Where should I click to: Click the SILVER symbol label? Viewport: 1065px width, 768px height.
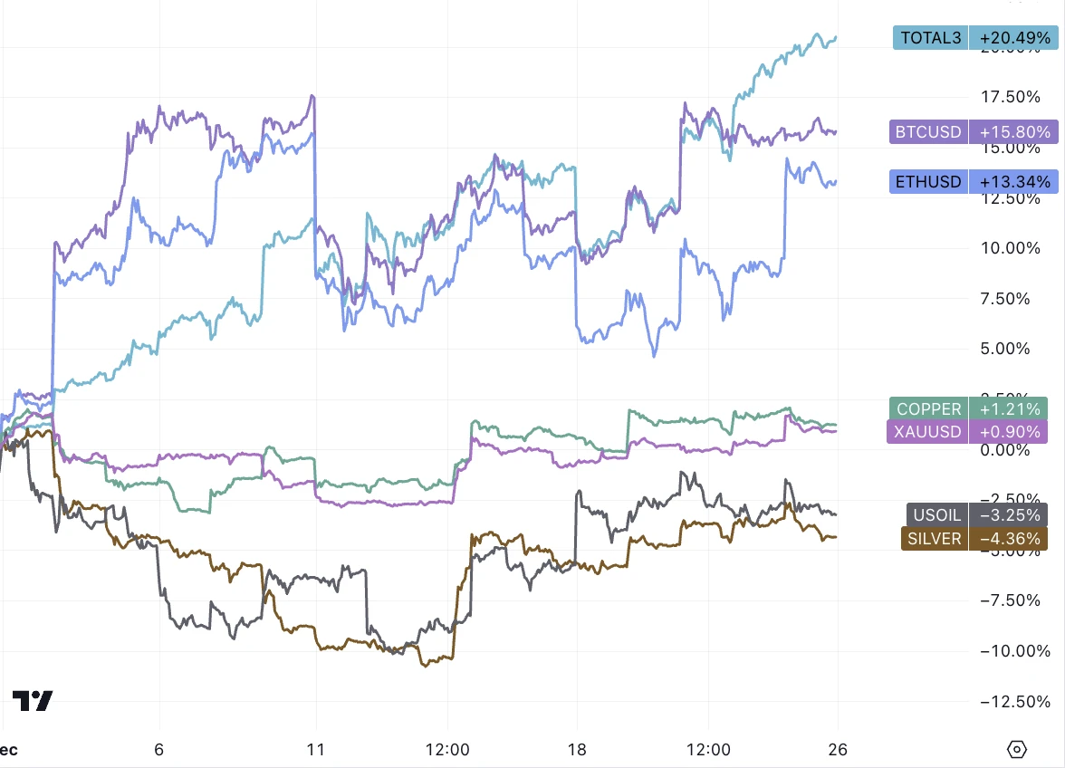tap(934, 538)
